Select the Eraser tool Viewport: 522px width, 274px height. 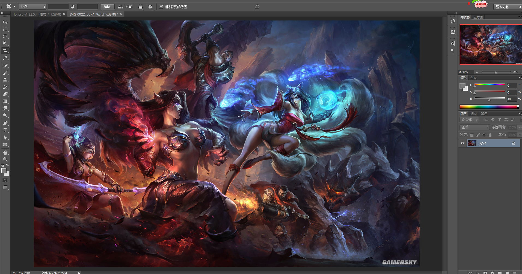pyautogui.click(x=5, y=94)
